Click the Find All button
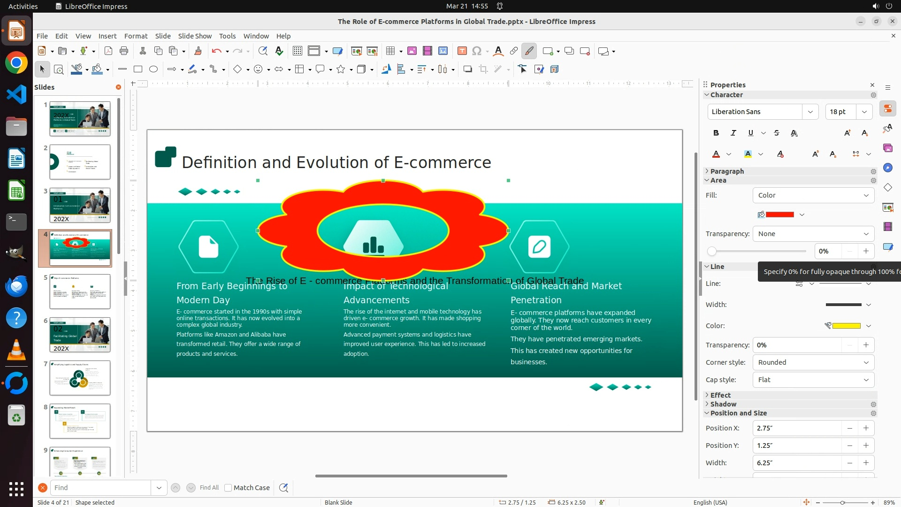This screenshot has height=507, width=901. [x=209, y=488]
